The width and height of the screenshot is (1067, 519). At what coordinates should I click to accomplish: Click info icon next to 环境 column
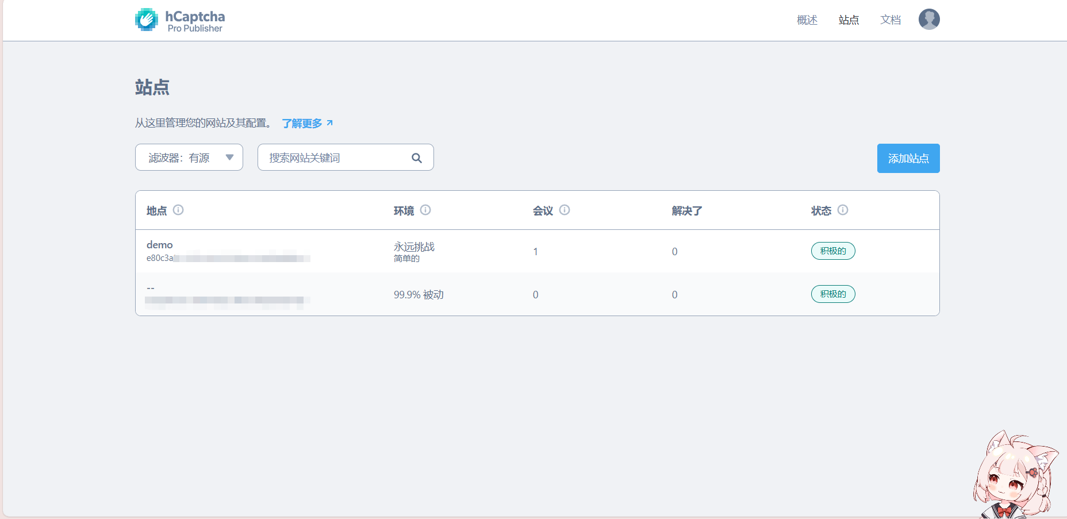425,210
